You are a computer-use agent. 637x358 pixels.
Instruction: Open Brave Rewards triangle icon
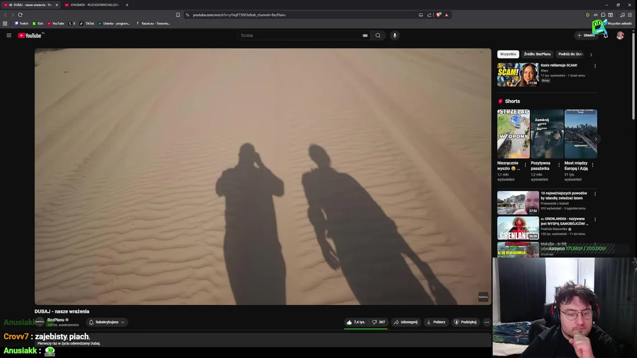446,15
